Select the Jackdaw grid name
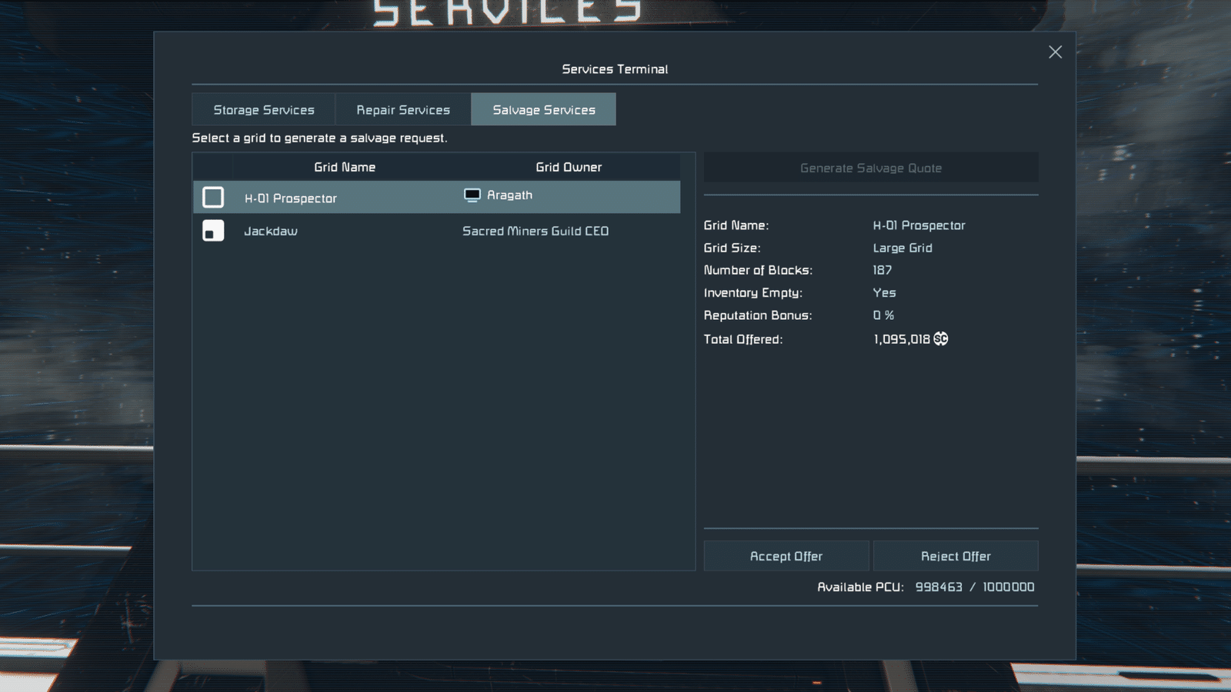Image resolution: width=1231 pixels, height=692 pixels. [271, 231]
